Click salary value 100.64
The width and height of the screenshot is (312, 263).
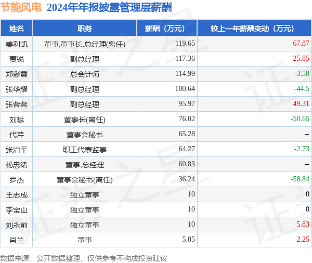click(185, 89)
